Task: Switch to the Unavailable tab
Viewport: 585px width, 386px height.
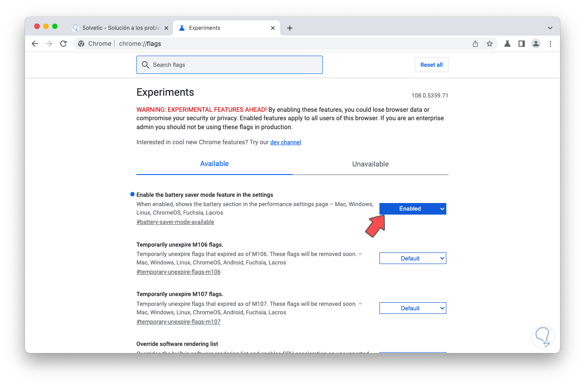Action: (x=370, y=164)
